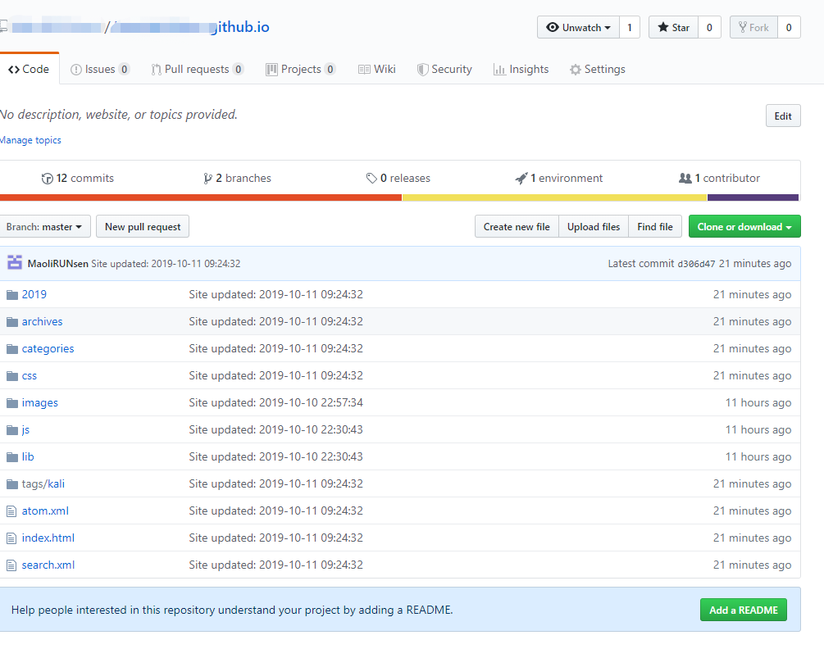
Task: Click commit message in the lib row
Action: 275,456
